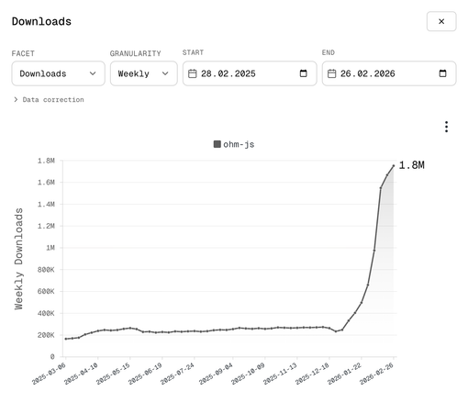Screen dimensions: 468x414
Task: Open the Facet dropdown showing Downloads
Action: pos(58,73)
